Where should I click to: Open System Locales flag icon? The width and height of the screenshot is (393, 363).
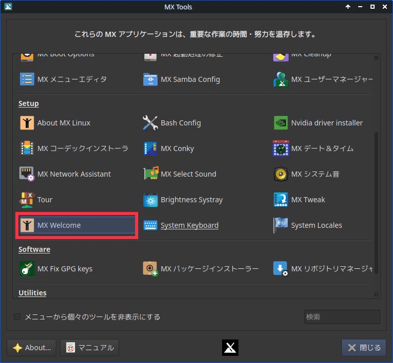click(x=281, y=225)
